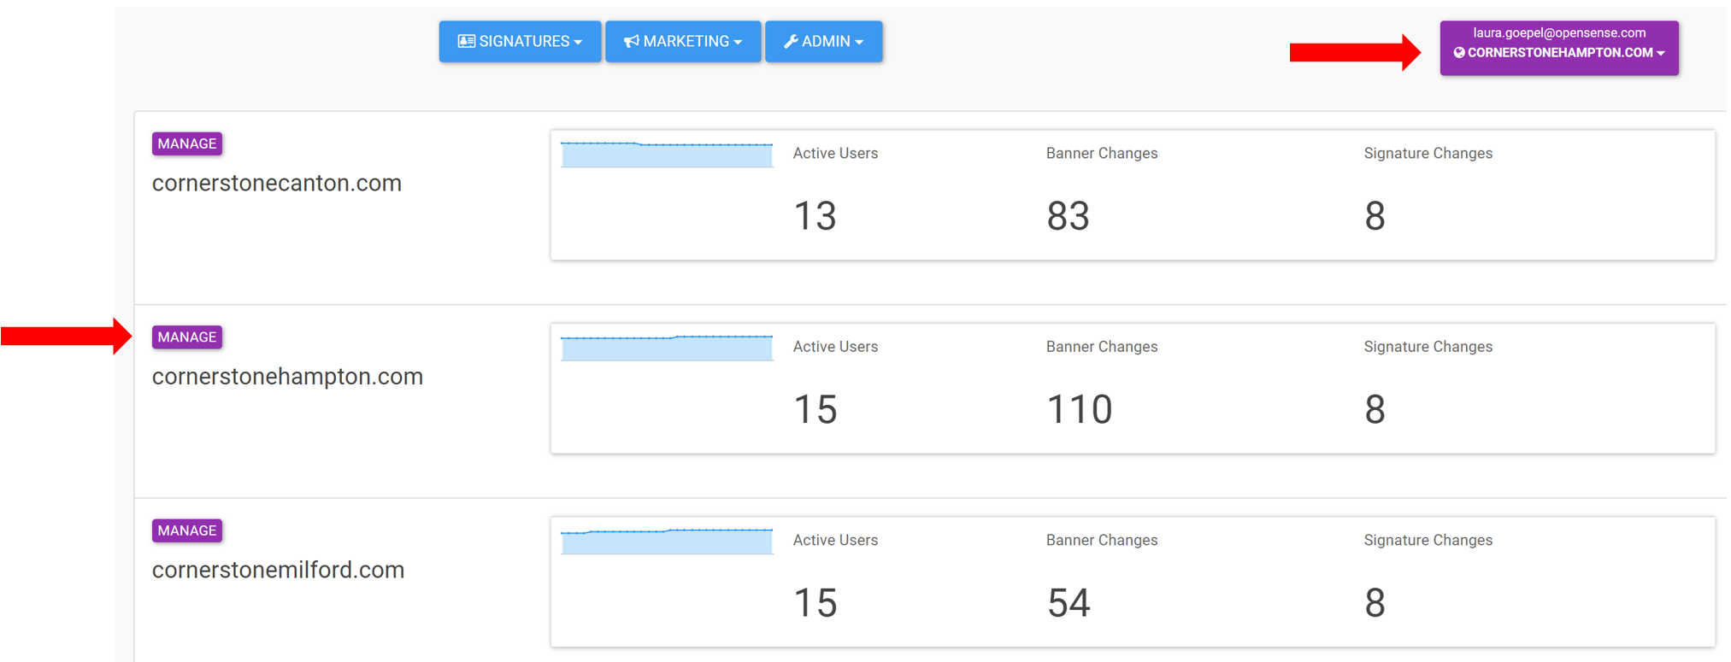The height and width of the screenshot is (662, 1731).
Task: Click Manage for cornerstonehampton.com
Action: tap(187, 337)
